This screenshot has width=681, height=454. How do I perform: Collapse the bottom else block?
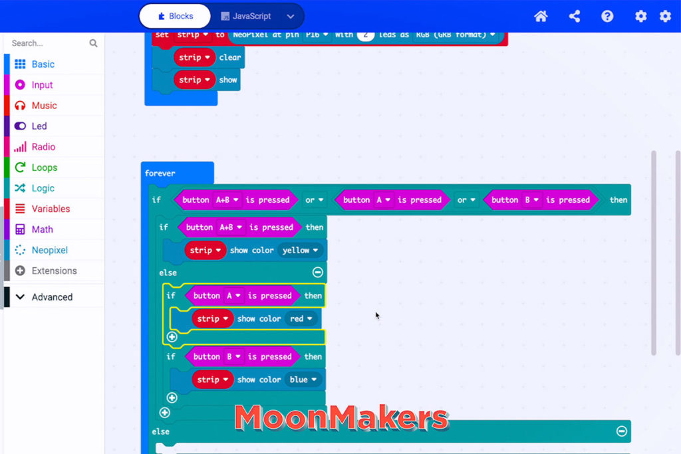point(622,431)
